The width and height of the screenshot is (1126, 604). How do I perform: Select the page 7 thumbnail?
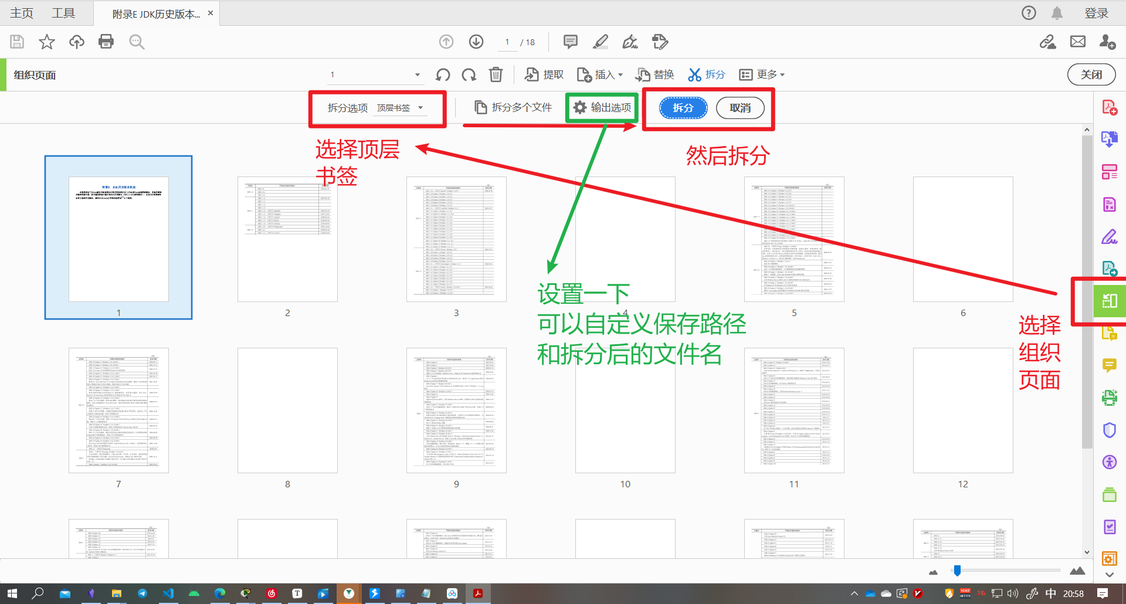tap(118, 410)
